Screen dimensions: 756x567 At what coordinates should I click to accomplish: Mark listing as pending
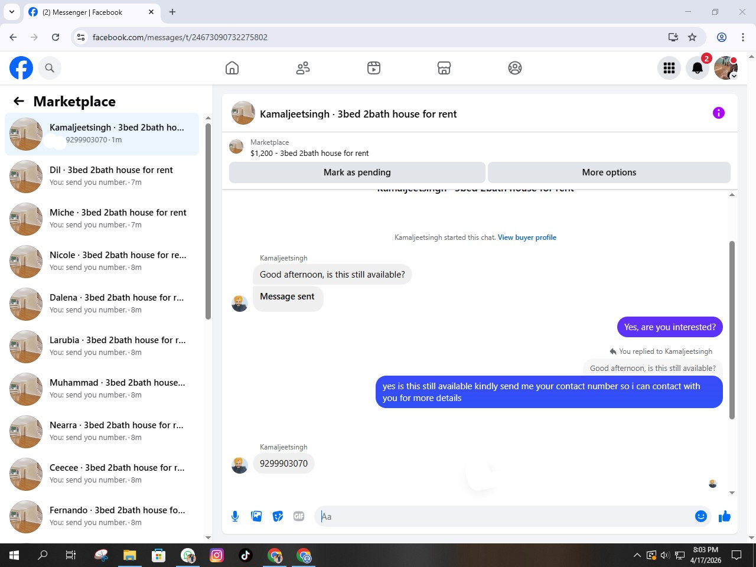coord(357,172)
